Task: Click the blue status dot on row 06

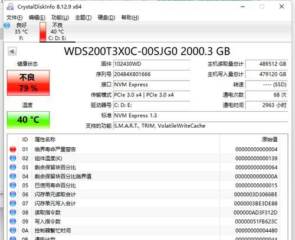Action: (13, 194)
